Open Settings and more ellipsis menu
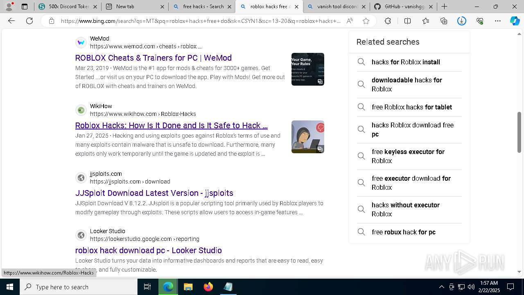 [x=498, y=21]
